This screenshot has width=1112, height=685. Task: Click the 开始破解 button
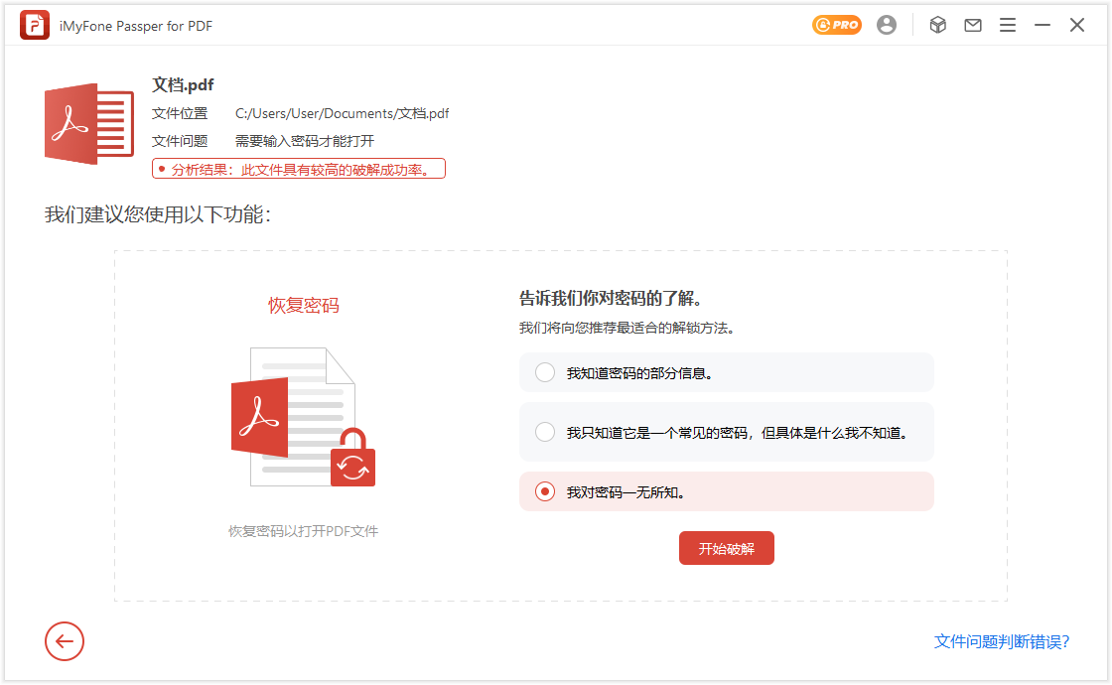tap(726, 549)
